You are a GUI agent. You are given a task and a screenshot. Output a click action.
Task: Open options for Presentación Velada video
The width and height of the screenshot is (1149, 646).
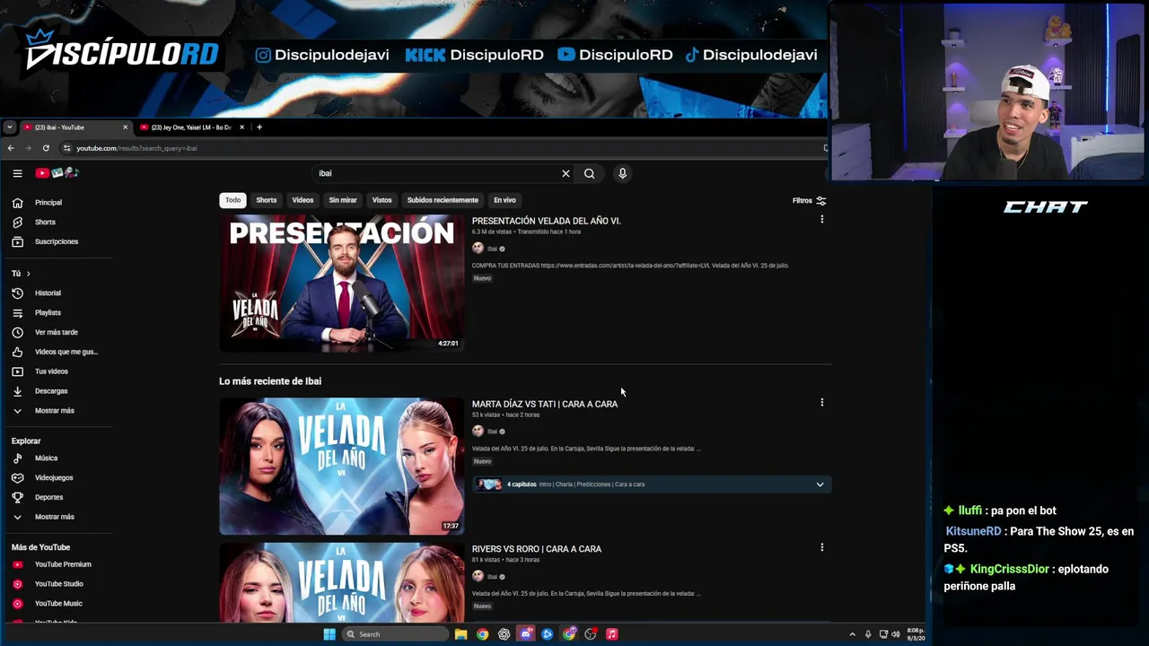(x=821, y=220)
